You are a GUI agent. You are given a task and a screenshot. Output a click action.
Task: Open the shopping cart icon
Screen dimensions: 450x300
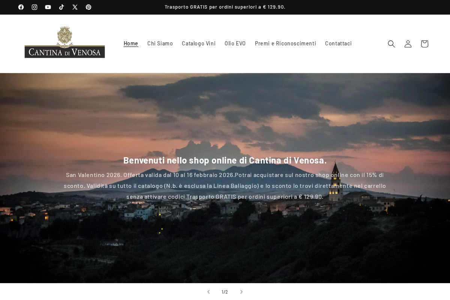[424, 44]
